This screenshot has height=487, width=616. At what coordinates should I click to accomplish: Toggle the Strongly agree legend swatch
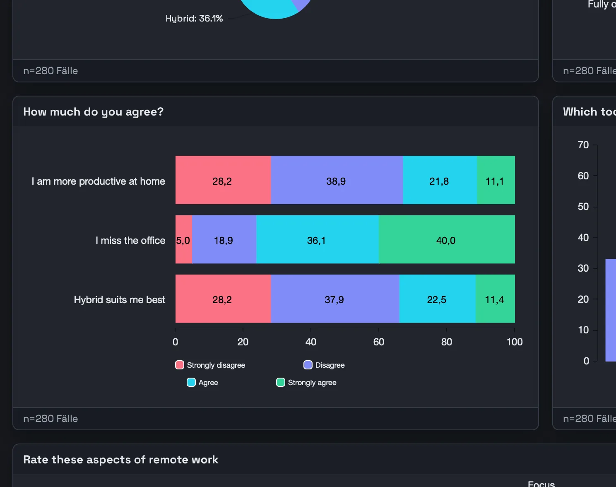(x=281, y=382)
